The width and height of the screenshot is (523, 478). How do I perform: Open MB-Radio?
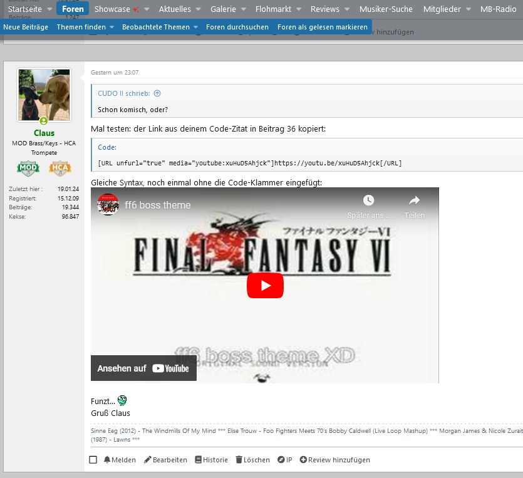pyautogui.click(x=498, y=9)
